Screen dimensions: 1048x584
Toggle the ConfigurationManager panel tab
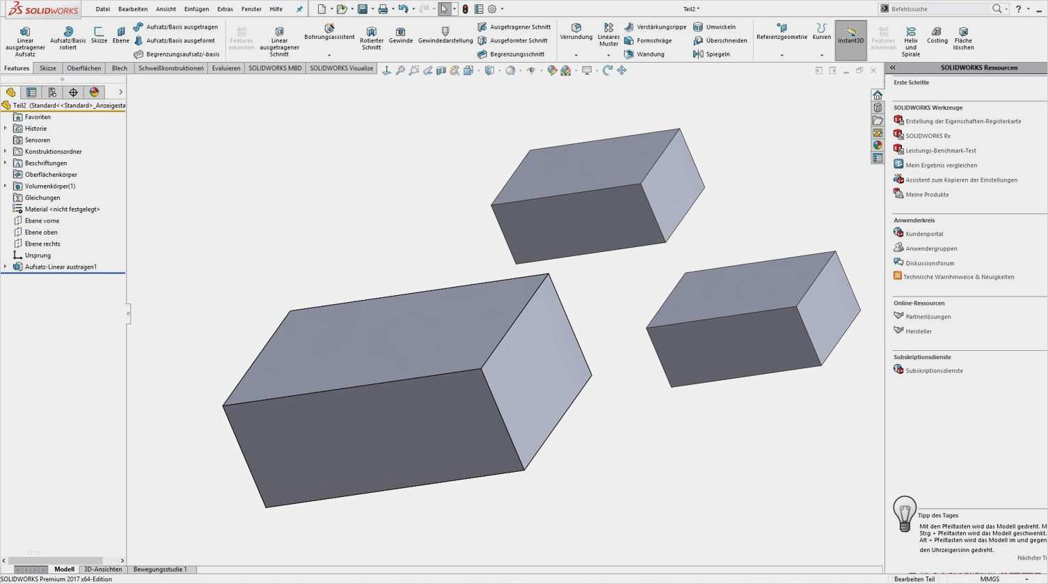point(52,92)
